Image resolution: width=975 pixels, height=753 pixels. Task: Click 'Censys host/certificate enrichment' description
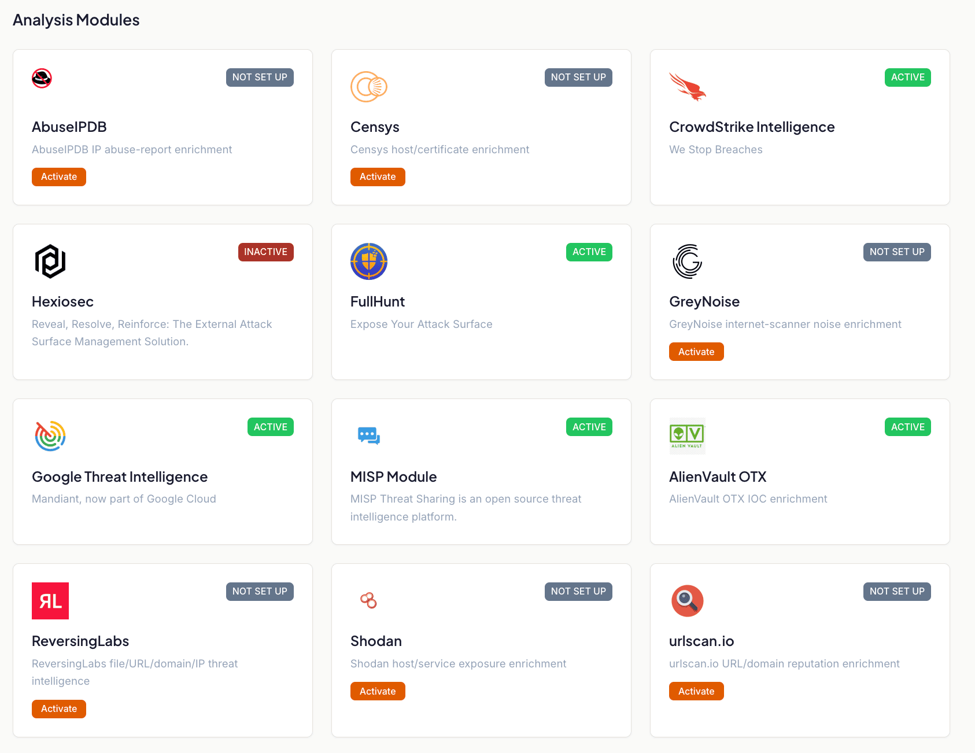coord(440,150)
